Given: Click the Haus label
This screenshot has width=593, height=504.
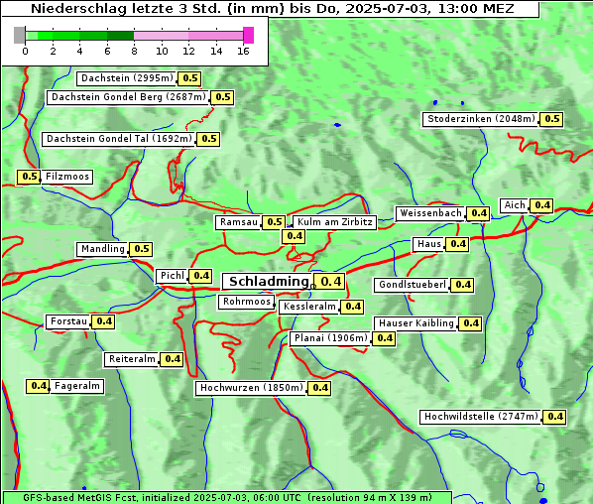Looking at the screenshot, I should click(428, 244).
